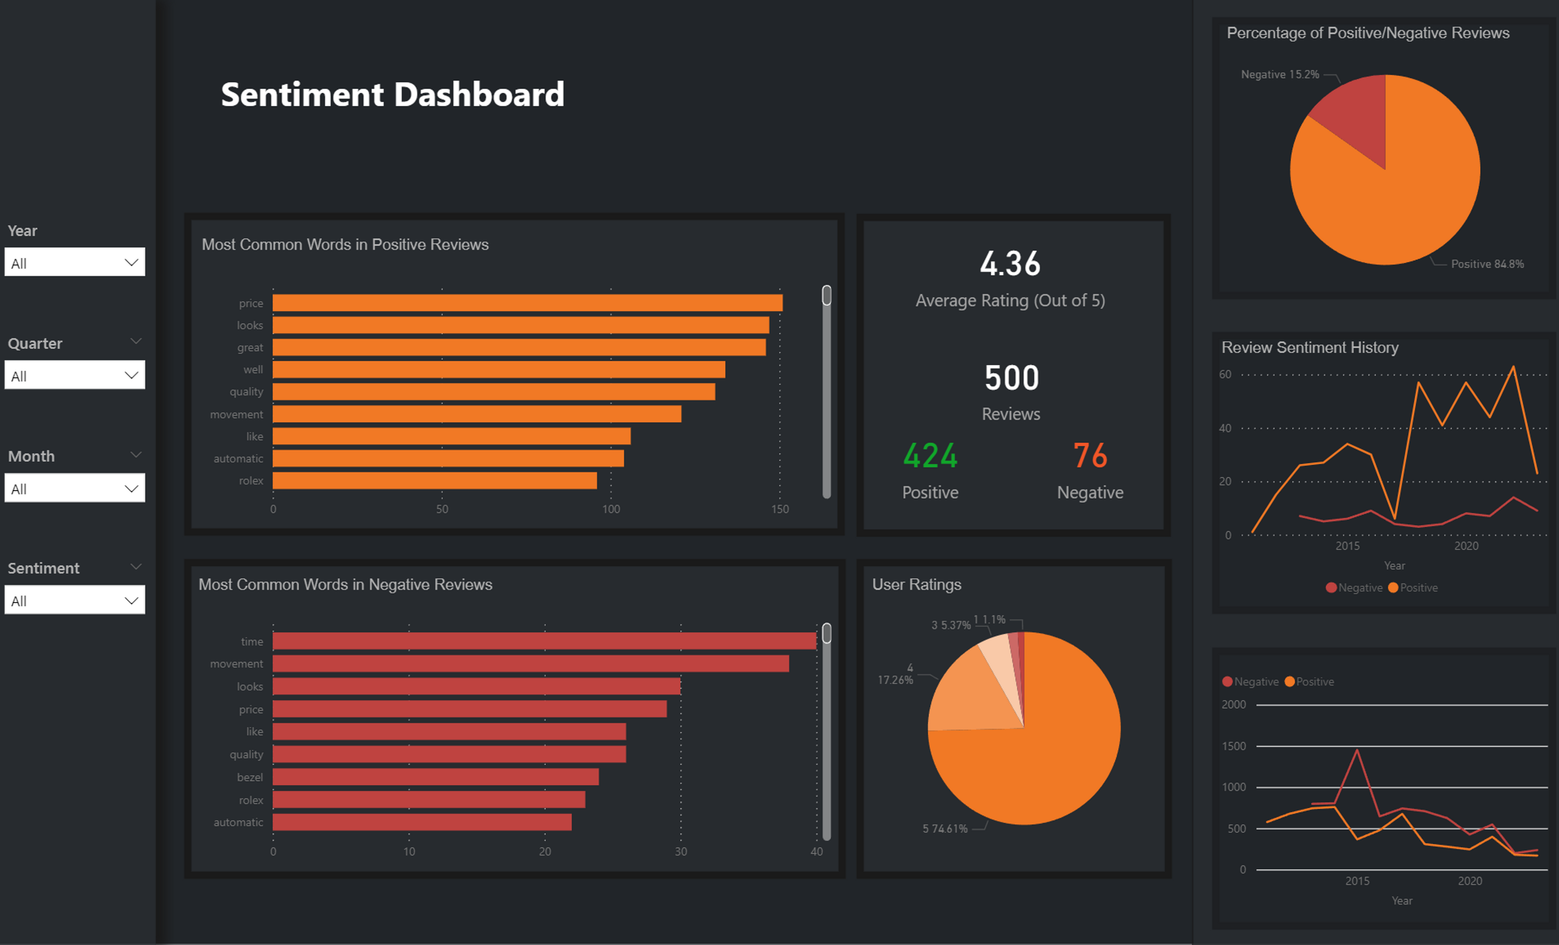Select the 'great' bar in positive reviews
1559x945 pixels.
point(519,348)
